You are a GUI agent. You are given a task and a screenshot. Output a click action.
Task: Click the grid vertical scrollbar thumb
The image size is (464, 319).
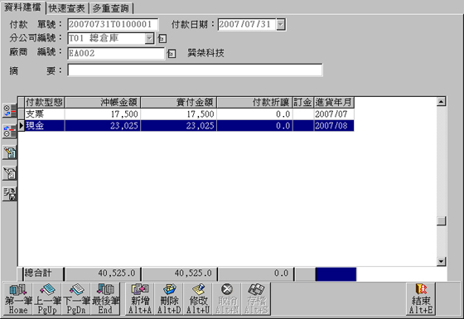point(441,220)
